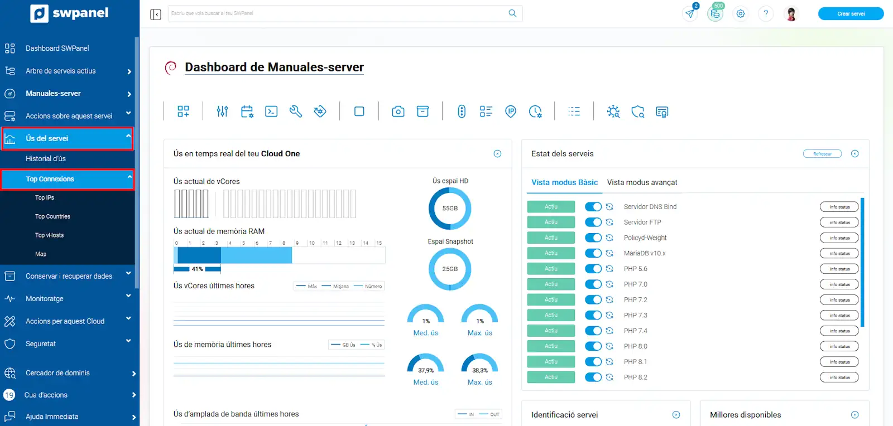
Task: Click Refrescar button in Estat dels serveis
Action: (x=822, y=154)
